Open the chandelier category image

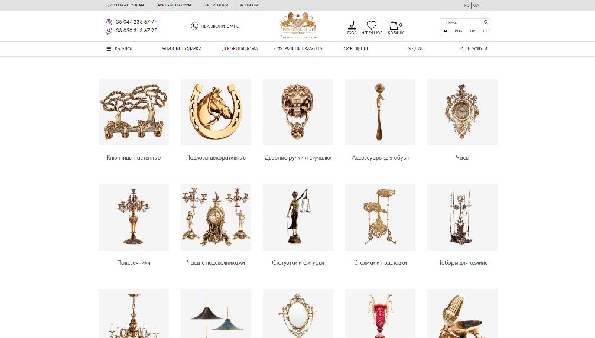pos(134,313)
